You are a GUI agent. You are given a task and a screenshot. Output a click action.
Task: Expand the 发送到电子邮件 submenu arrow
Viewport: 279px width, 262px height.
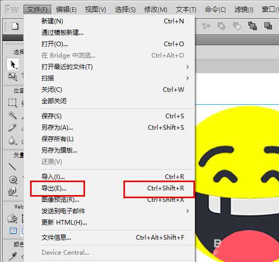(x=188, y=211)
